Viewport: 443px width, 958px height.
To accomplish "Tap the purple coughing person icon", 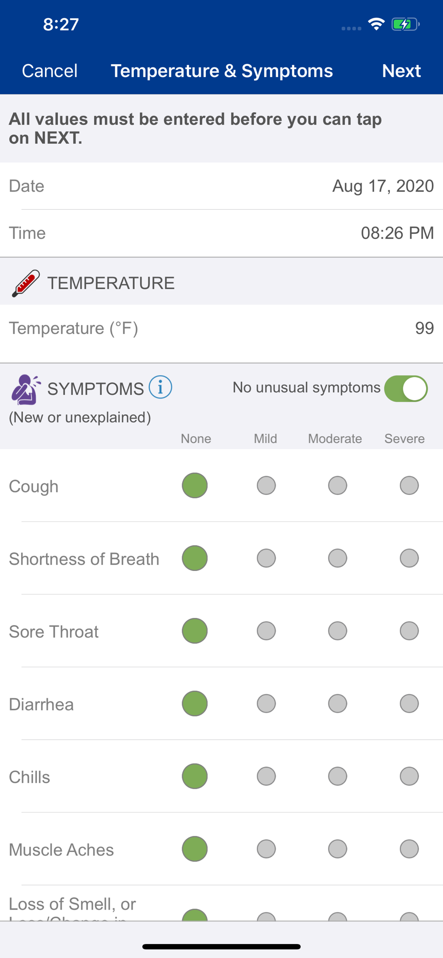I will [26, 389].
